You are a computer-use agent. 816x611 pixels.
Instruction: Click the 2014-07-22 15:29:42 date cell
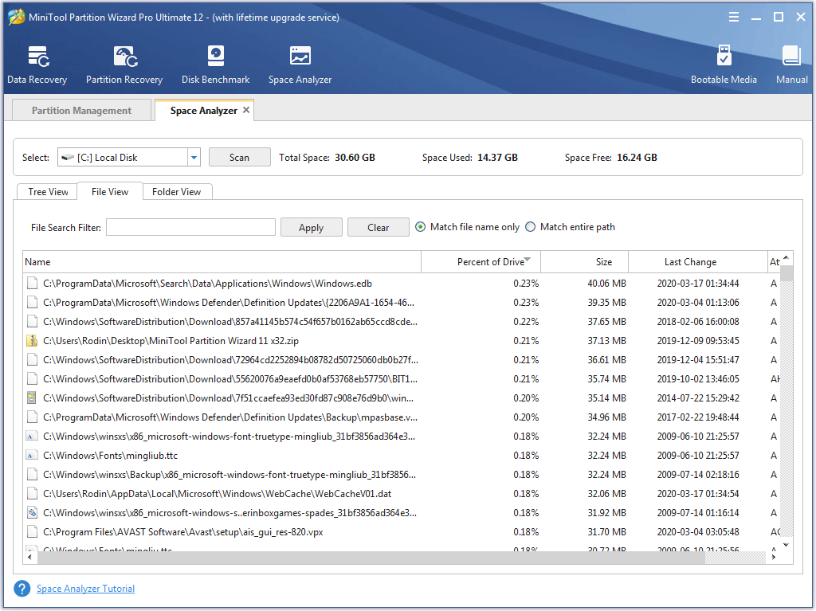(698, 398)
